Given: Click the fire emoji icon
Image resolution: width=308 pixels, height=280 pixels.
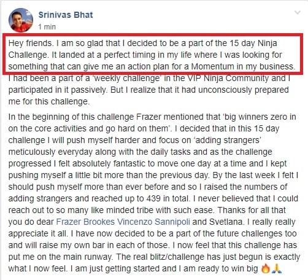Looking at the screenshot, I should [x=266, y=268].
